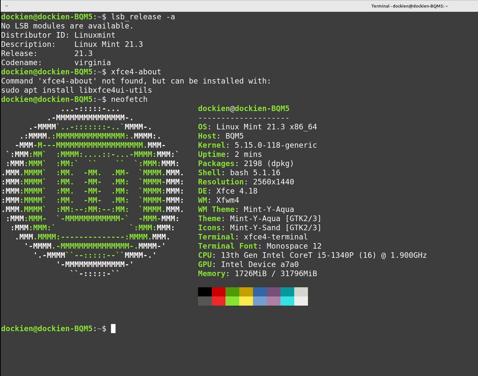Click the title text 'Terminal - dockien@dockien-BQM5: ~'
Image resolution: width=478 pixels, height=376 pixels.
pos(409,6)
